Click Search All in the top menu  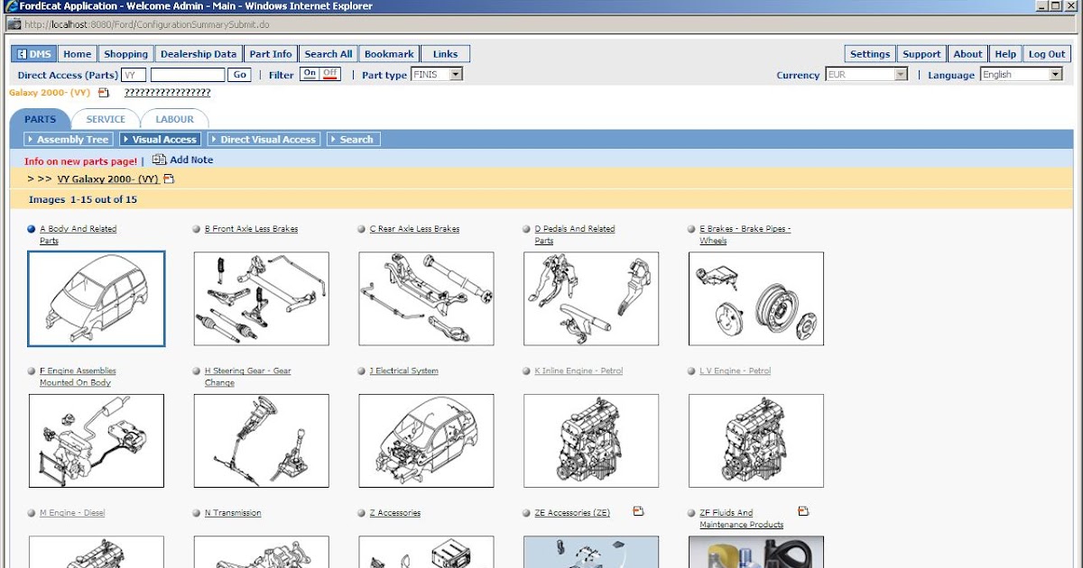pyautogui.click(x=329, y=54)
